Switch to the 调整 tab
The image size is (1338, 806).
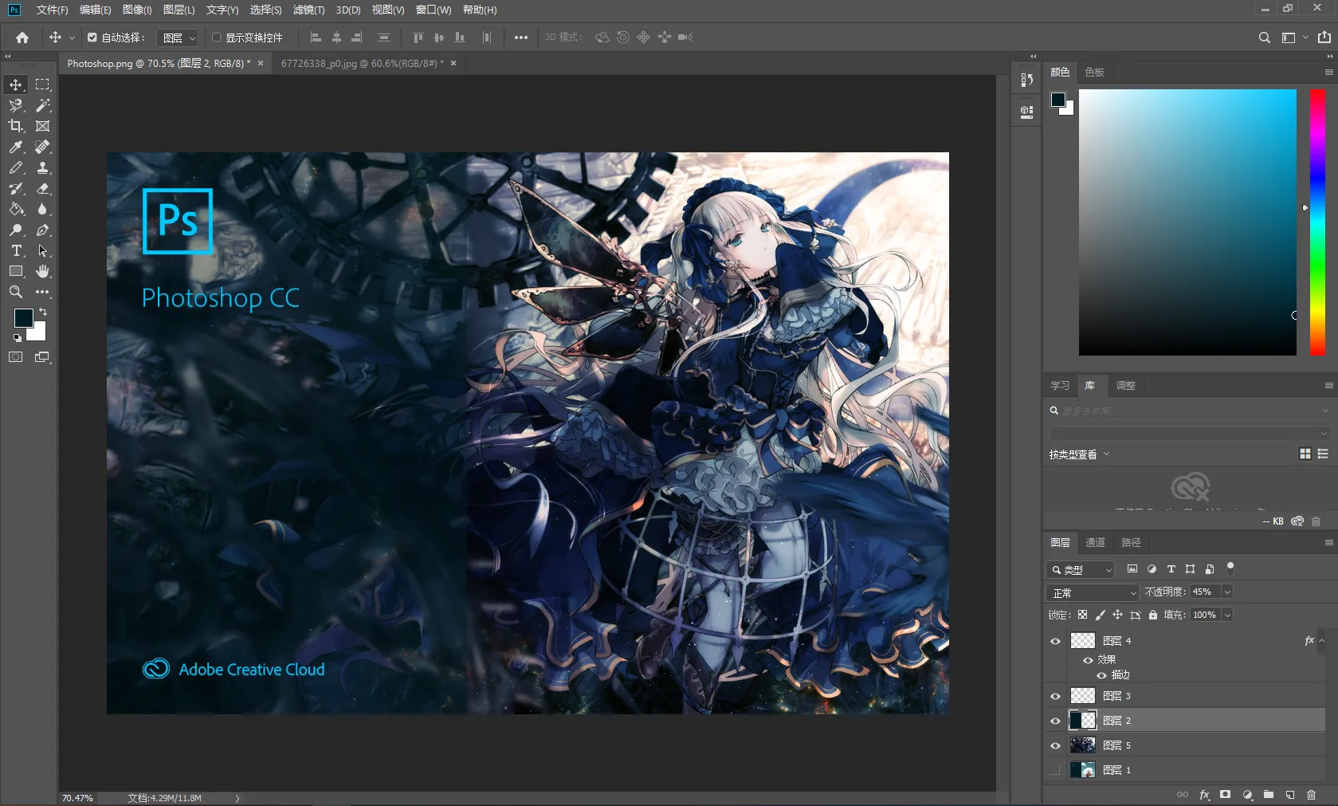coord(1125,385)
